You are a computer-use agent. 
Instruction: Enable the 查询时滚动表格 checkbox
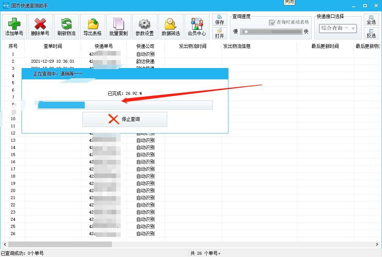[x=271, y=22]
